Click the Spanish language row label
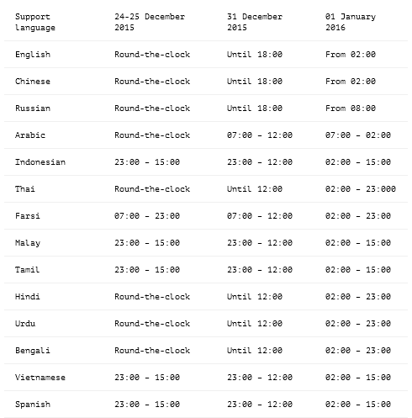This screenshot has width=412, height=418. (x=33, y=405)
